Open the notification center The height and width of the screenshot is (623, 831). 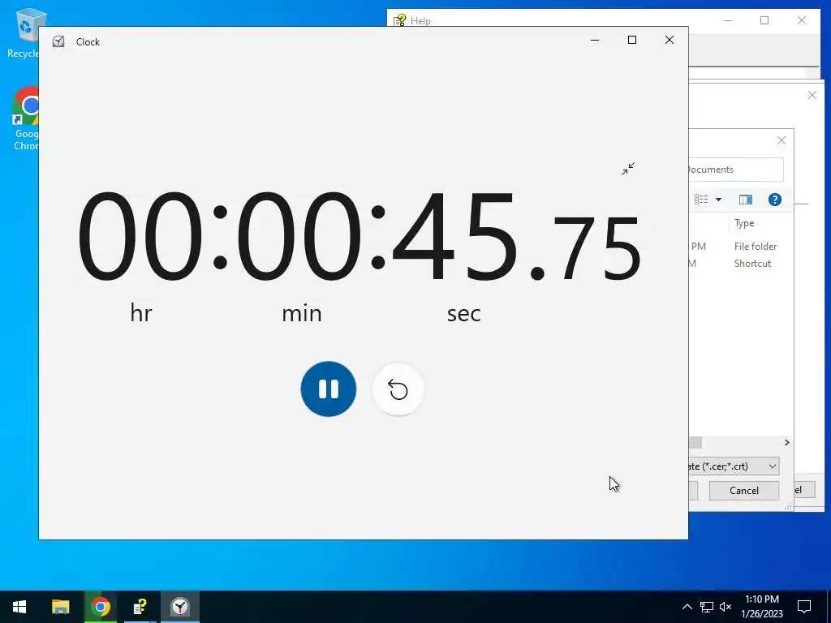(804, 607)
